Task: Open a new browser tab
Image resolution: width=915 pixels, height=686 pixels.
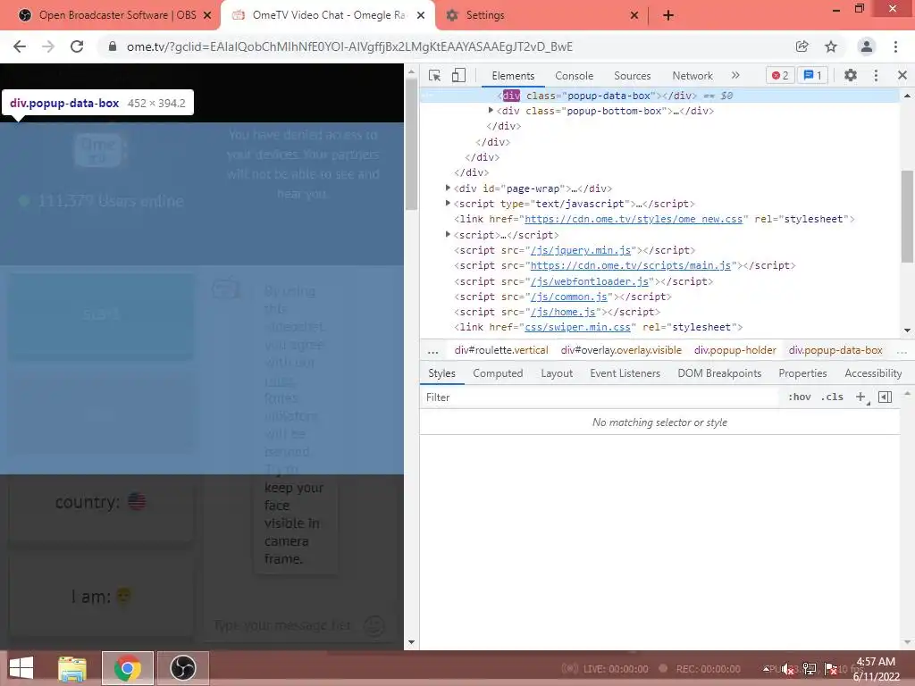Action: [668, 16]
